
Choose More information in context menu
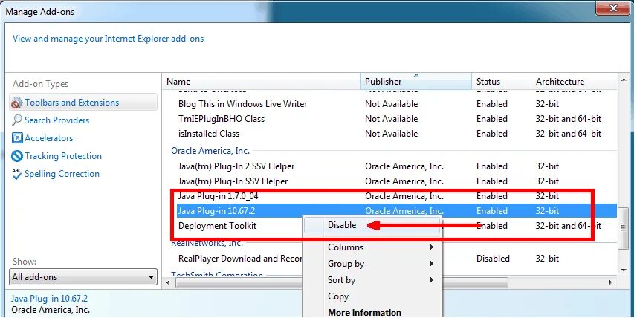click(x=372, y=312)
